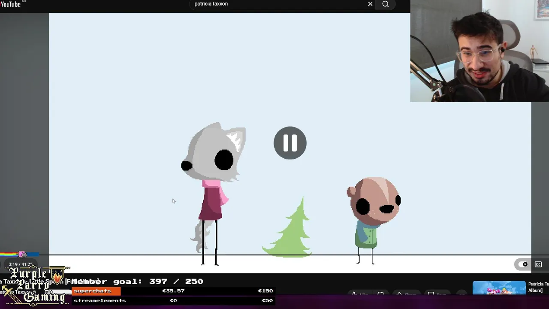The width and height of the screenshot is (549, 309).
Task: Click the Nyan Cat progress bar scrubber
Action: [x=22, y=254]
